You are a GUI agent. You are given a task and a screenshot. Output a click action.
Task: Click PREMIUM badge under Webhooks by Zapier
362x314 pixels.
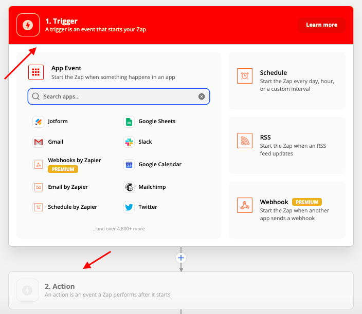tap(63, 169)
